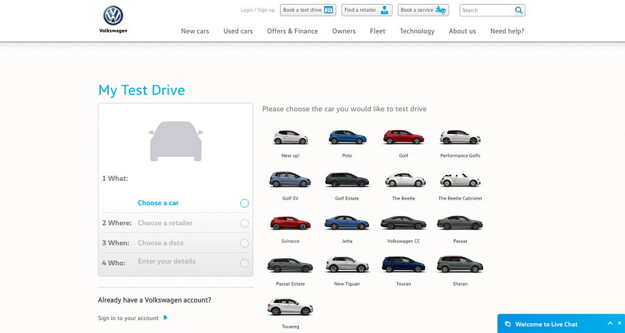Click the Live Chat bubble icon
The width and height of the screenshot is (625, 333).
(508, 325)
